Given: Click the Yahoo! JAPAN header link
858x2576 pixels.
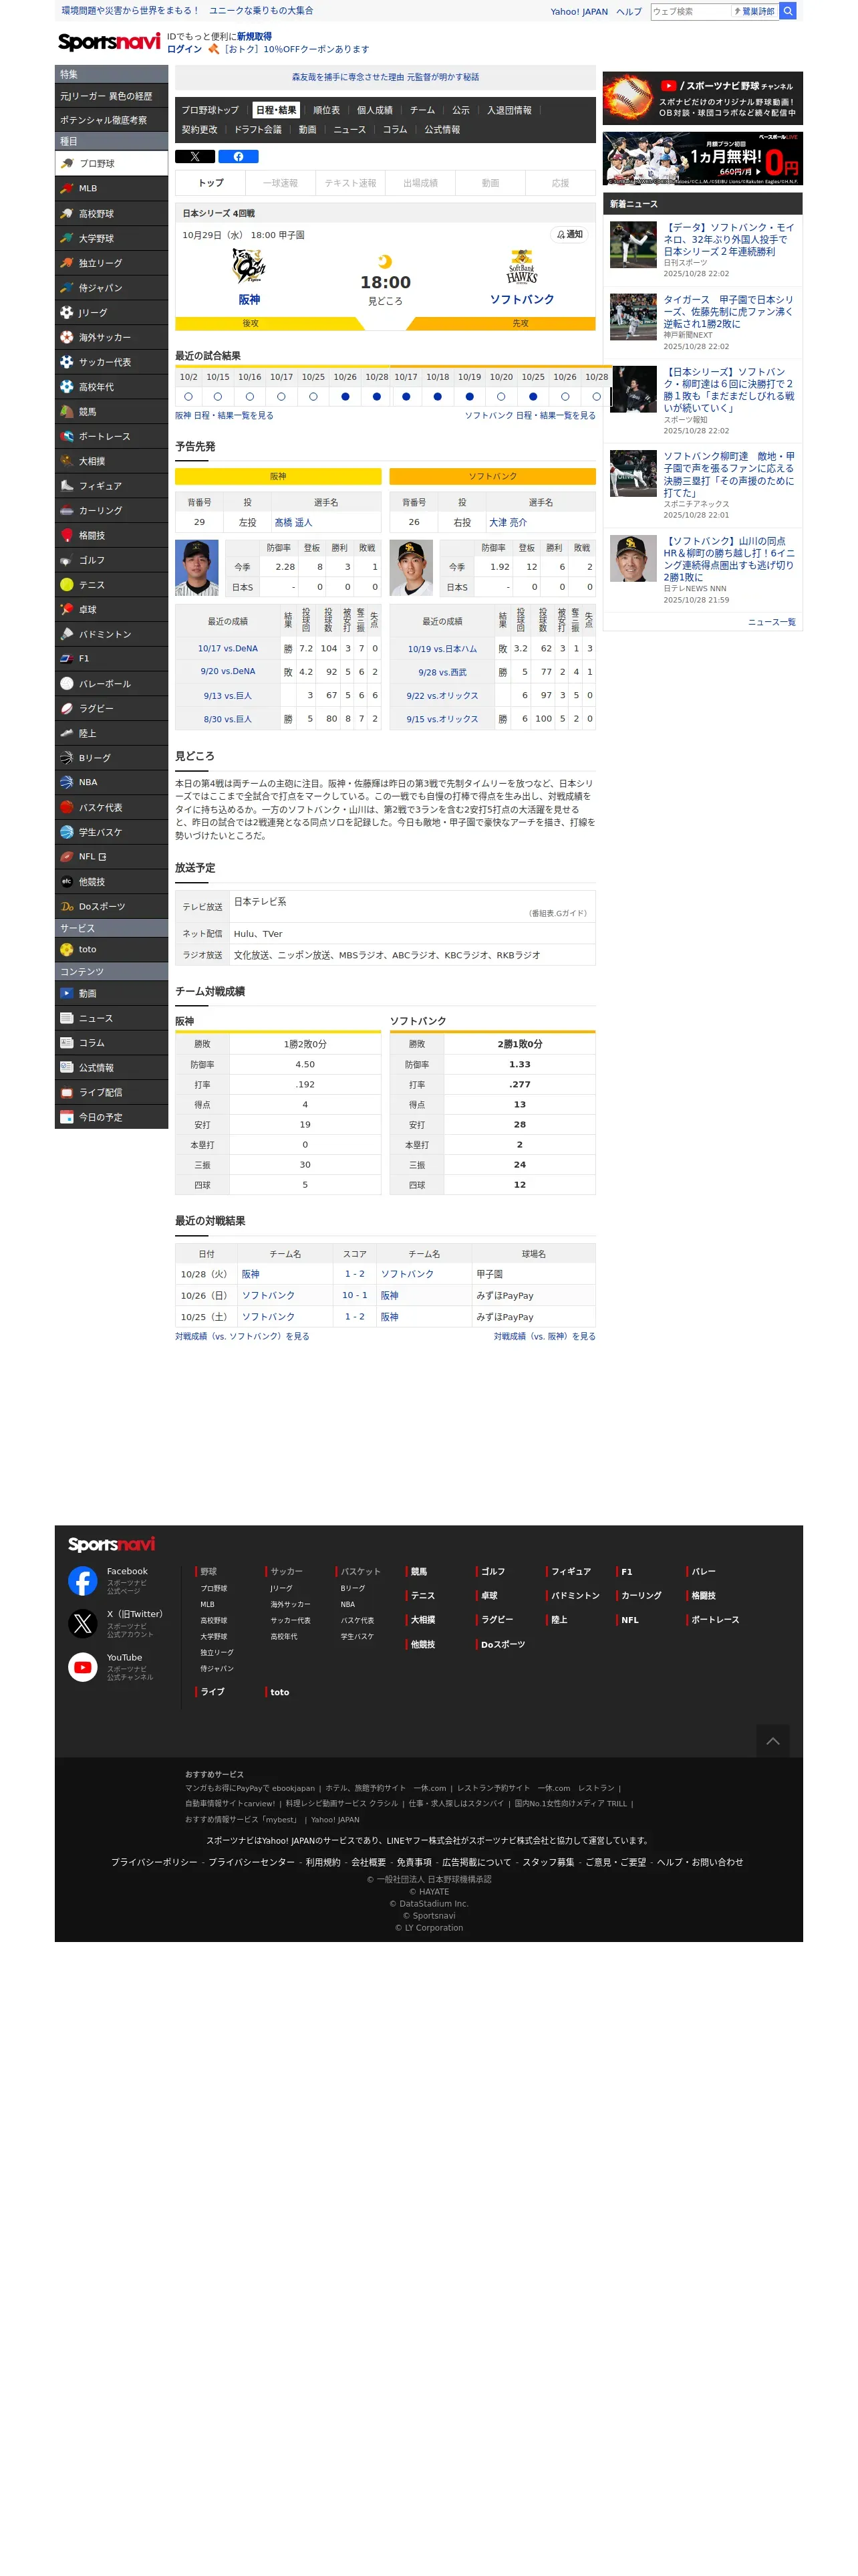Looking at the screenshot, I should (x=578, y=12).
